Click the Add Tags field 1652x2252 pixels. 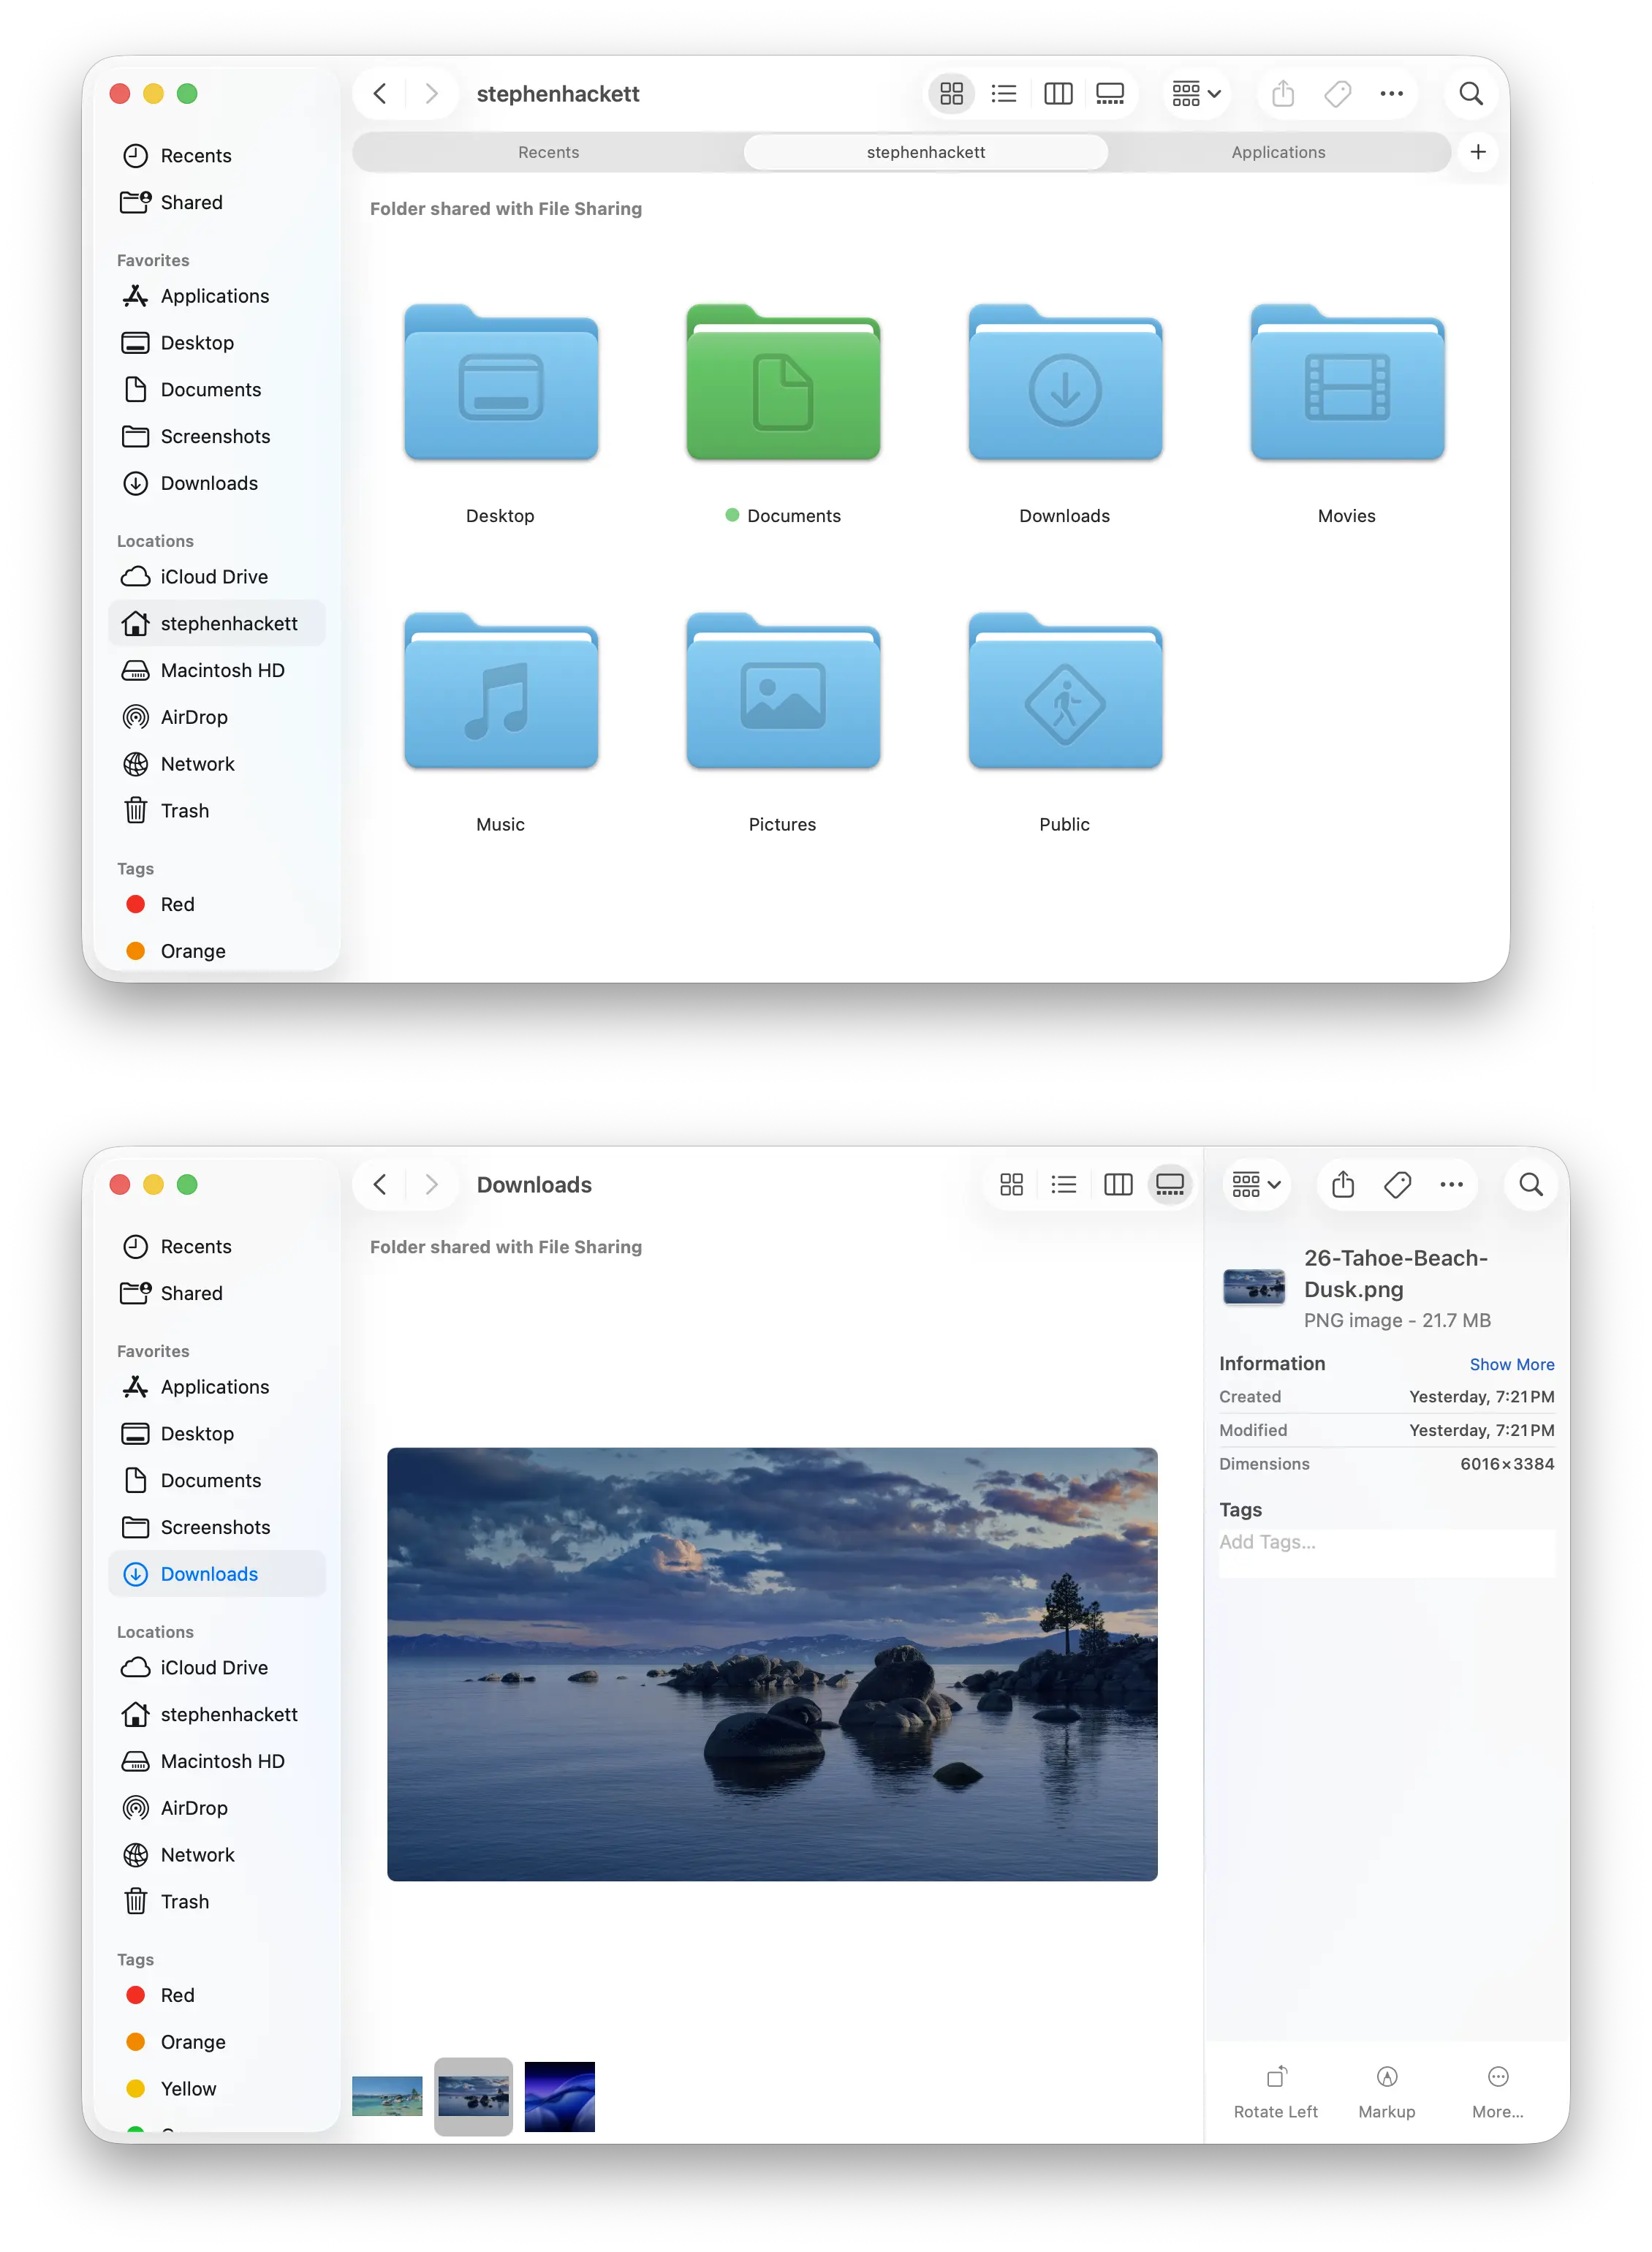click(x=1386, y=1553)
